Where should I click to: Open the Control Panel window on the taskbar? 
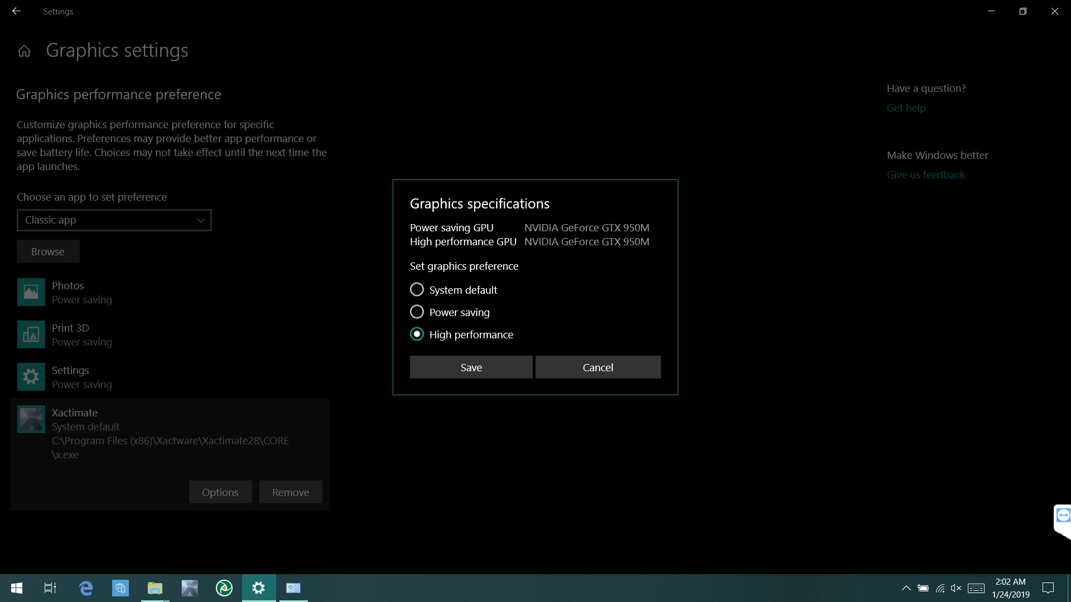tap(293, 588)
